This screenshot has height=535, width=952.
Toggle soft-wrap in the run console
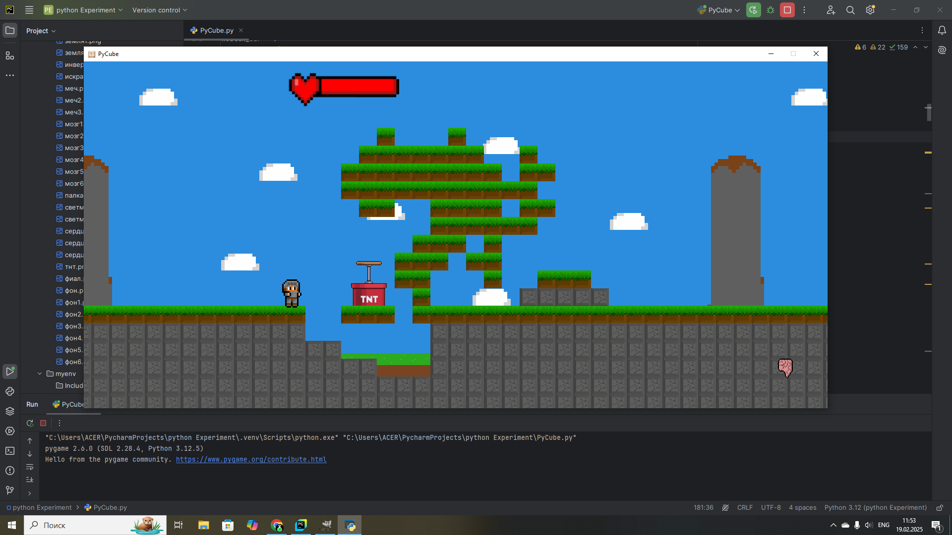tap(30, 467)
